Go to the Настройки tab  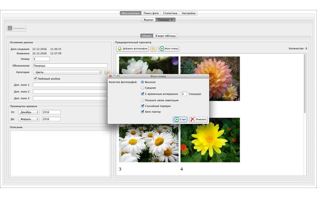click(x=188, y=13)
